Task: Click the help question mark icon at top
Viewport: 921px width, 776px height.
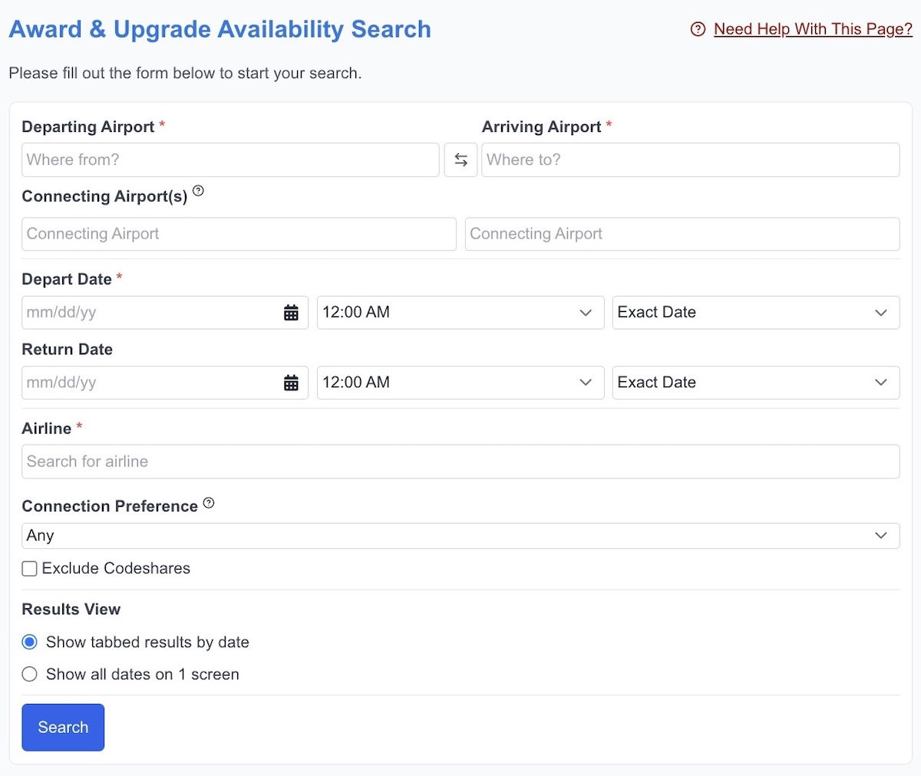Action: click(698, 29)
